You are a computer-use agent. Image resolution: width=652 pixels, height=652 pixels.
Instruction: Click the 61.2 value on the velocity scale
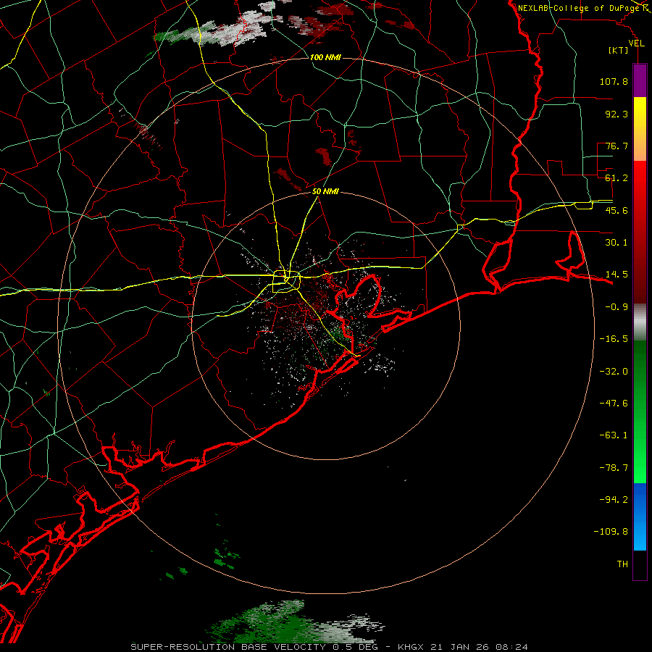[x=617, y=178]
